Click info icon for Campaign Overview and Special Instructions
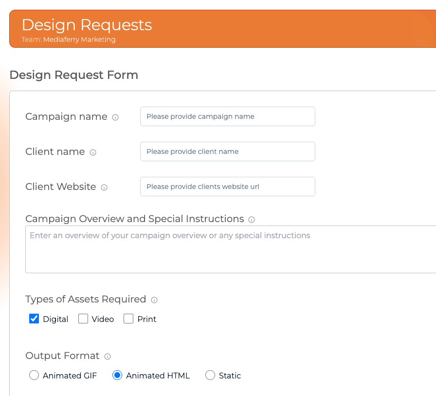Screen dimensions: 436x396 pyautogui.click(x=252, y=220)
